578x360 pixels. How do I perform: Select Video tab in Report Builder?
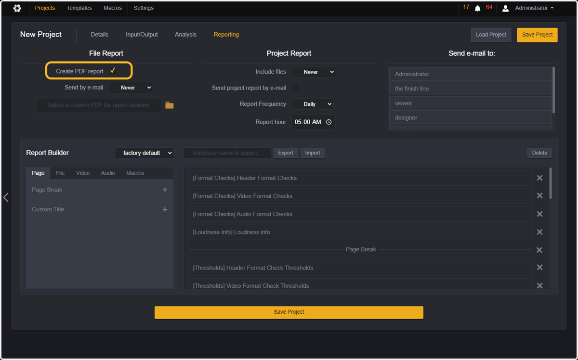click(83, 173)
